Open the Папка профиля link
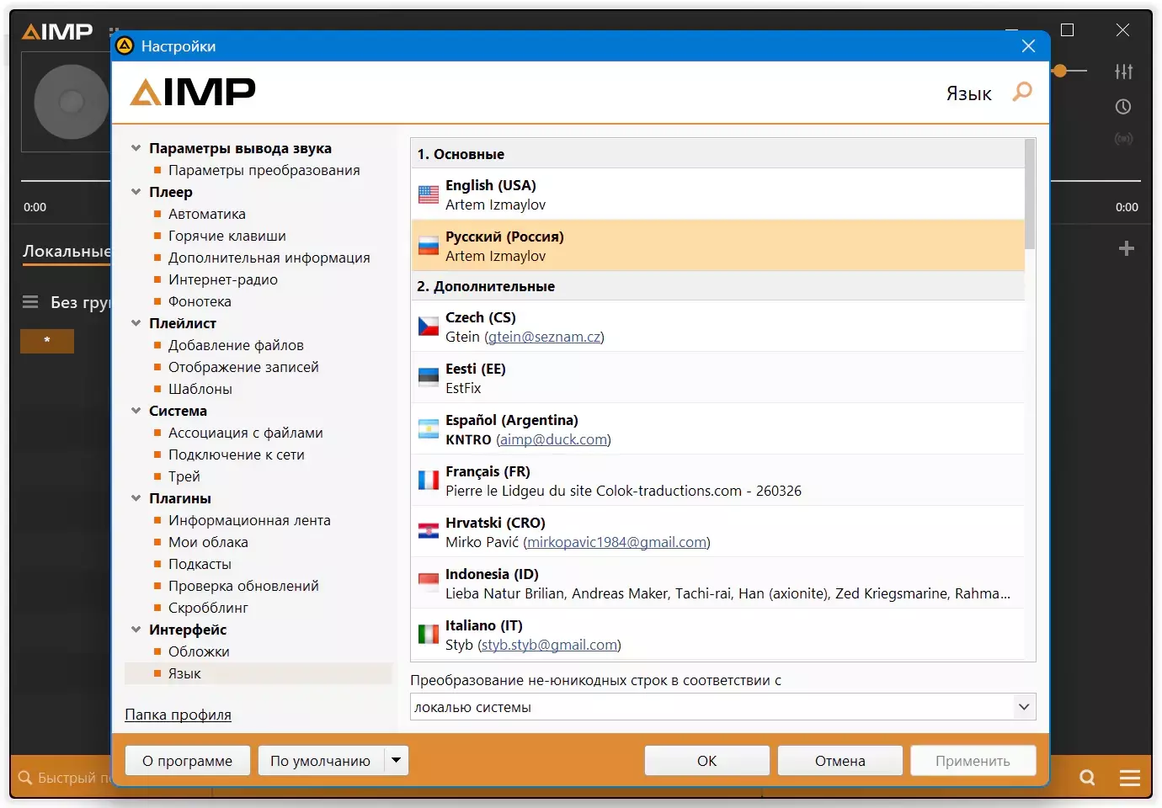 point(178,715)
